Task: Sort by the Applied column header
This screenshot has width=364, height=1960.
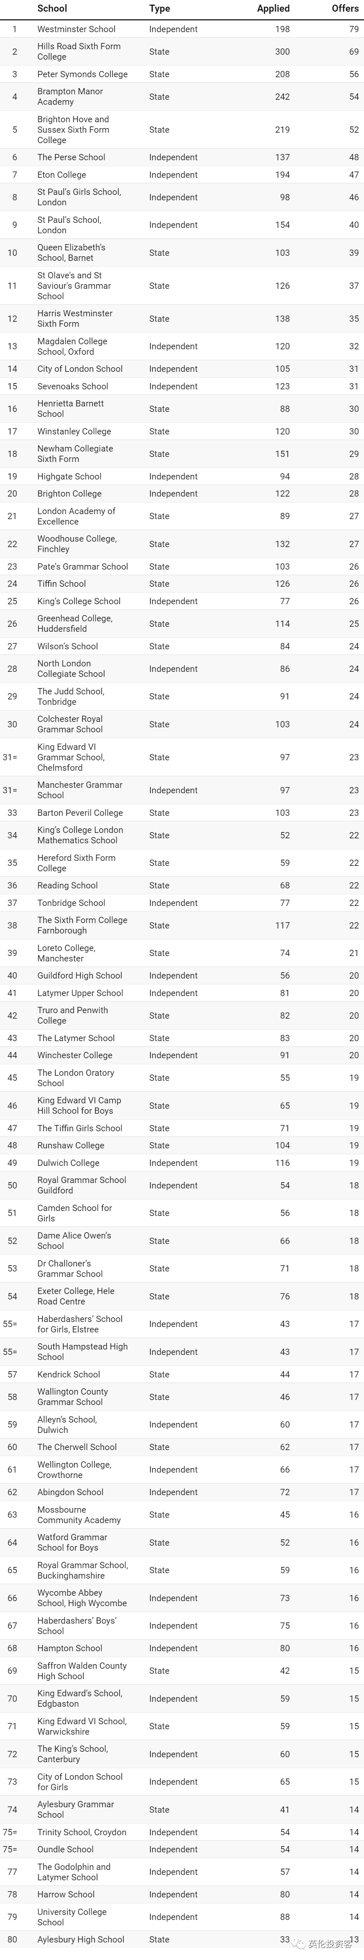Action: pos(273,8)
